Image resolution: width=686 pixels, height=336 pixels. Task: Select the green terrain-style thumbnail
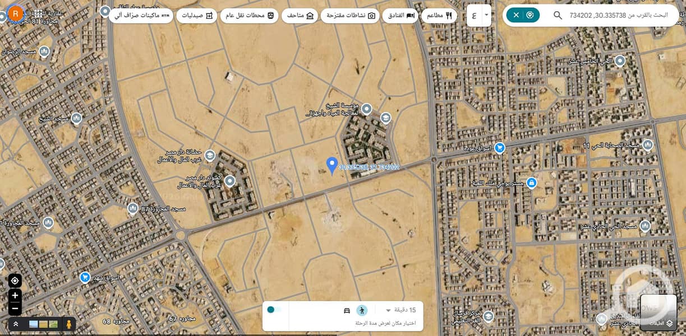pos(53,324)
